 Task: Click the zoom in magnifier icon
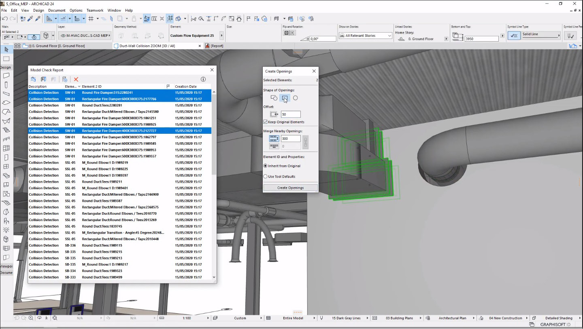click(31, 318)
